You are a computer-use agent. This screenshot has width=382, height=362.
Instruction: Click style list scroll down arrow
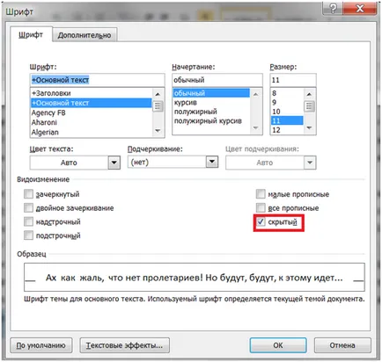(256, 128)
